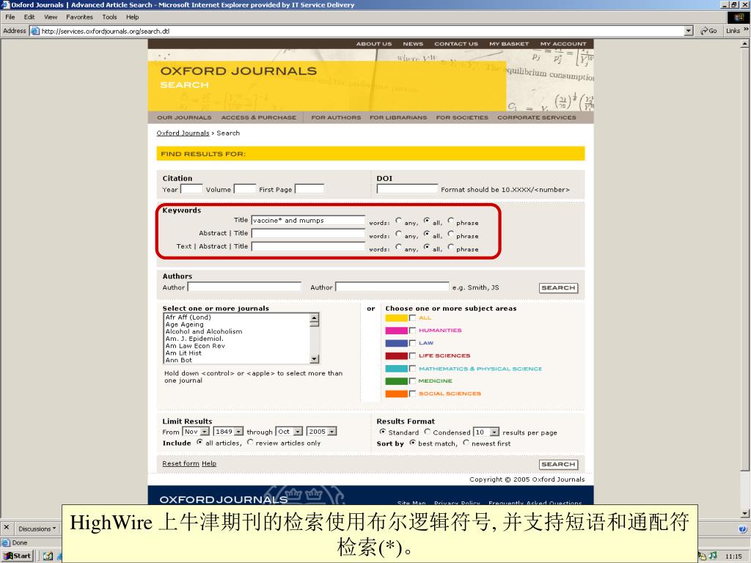Go to OUR JOURNALS navigation tab
Screen dimensions: 751x563
184,117
